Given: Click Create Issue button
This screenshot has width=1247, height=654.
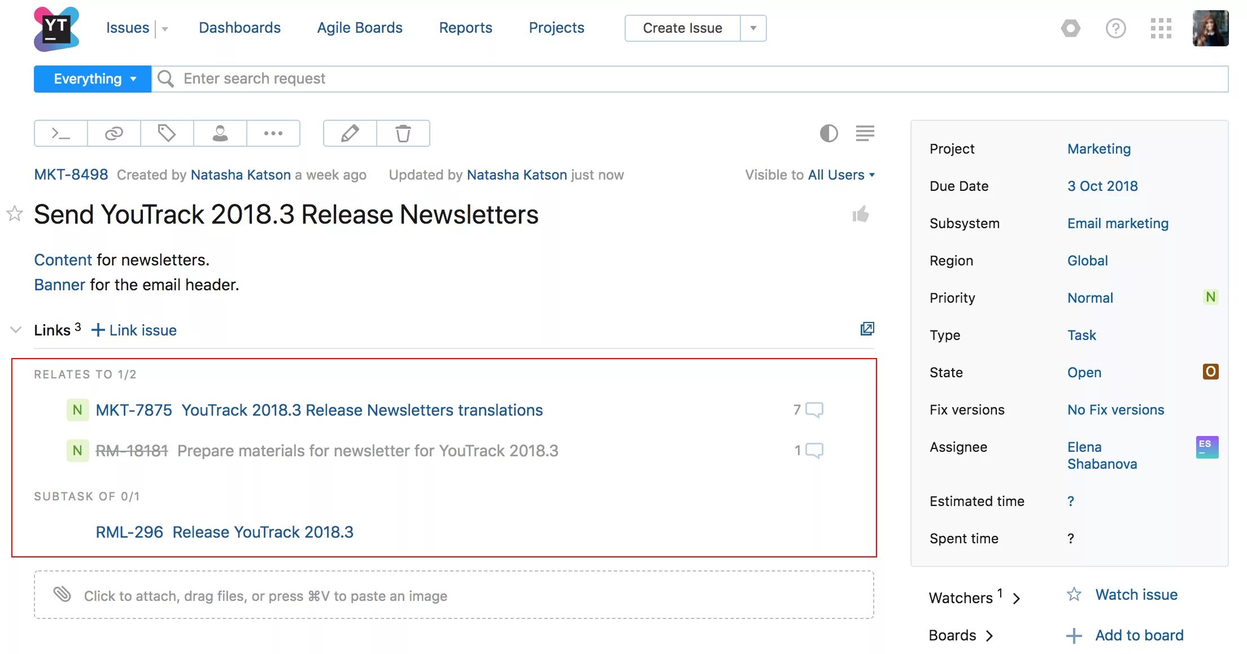Looking at the screenshot, I should (x=683, y=27).
